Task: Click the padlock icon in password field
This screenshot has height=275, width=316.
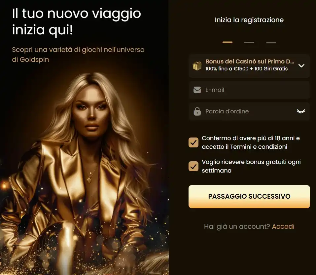Action: point(197,111)
